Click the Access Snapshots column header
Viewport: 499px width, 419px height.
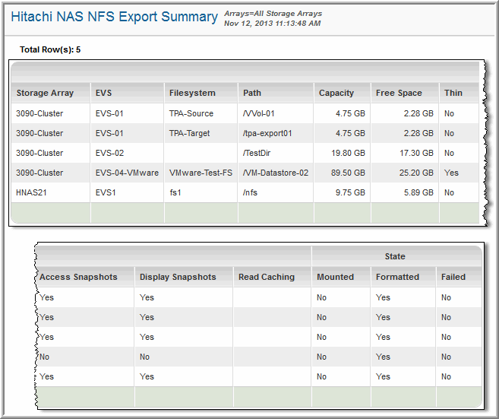(x=78, y=277)
